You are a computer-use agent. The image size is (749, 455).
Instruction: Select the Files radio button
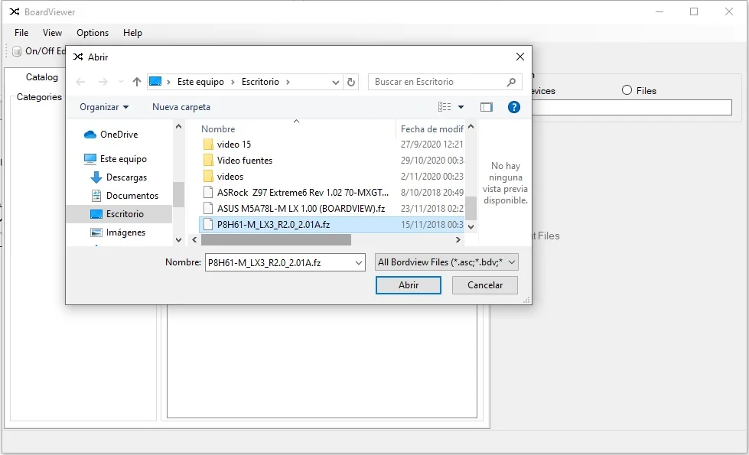[x=627, y=90]
